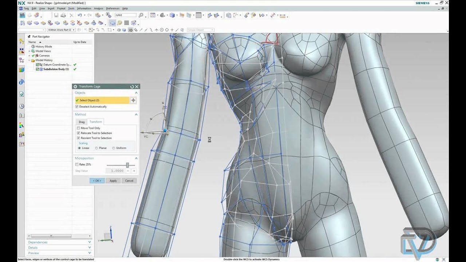Click the orange box toolbar icon beside save
Image resolution: width=466 pixels, height=262 pixels.
coord(98,15)
